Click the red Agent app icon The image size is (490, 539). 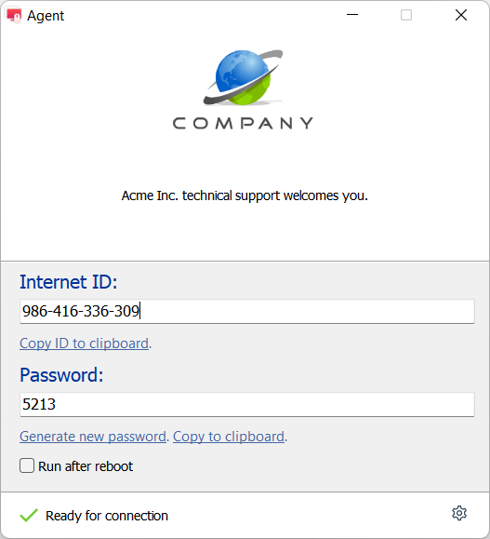tap(14, 16)
